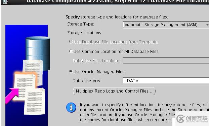Image resolution: width=209 pixels, height=126 pixels.
Task: Click the Database Files Location field
Action: (166, 60)
